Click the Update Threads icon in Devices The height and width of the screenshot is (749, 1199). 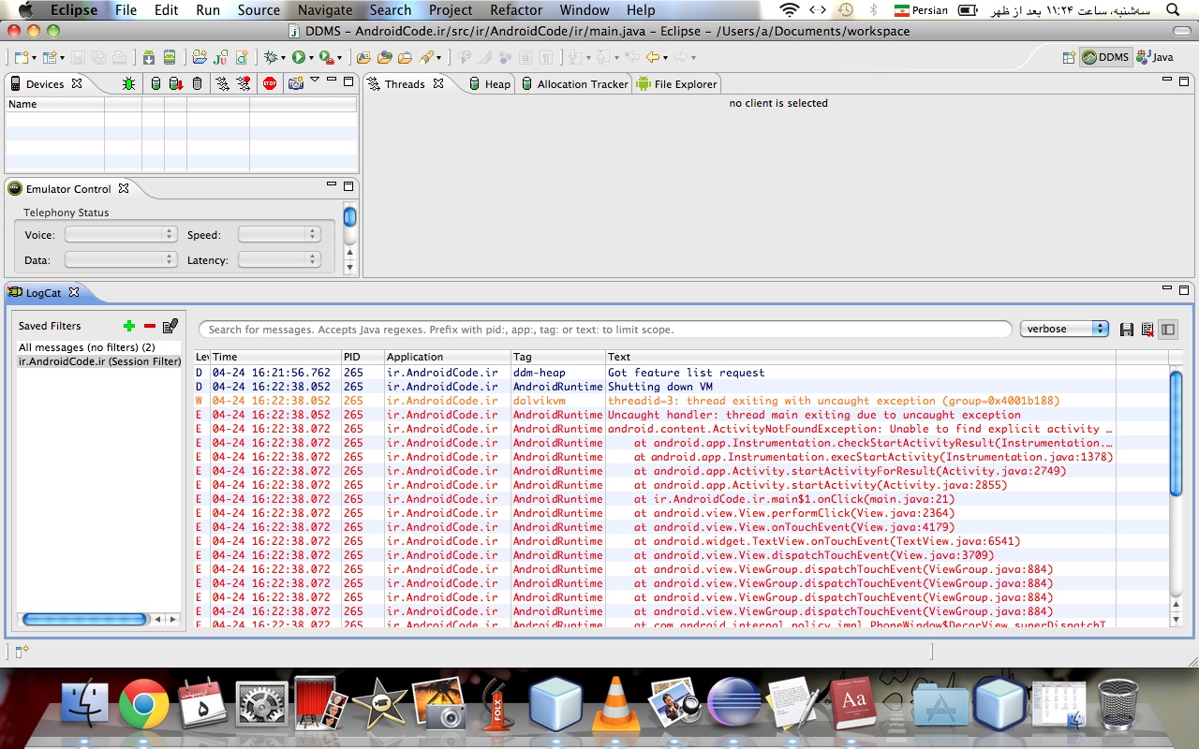pos(222,83)
